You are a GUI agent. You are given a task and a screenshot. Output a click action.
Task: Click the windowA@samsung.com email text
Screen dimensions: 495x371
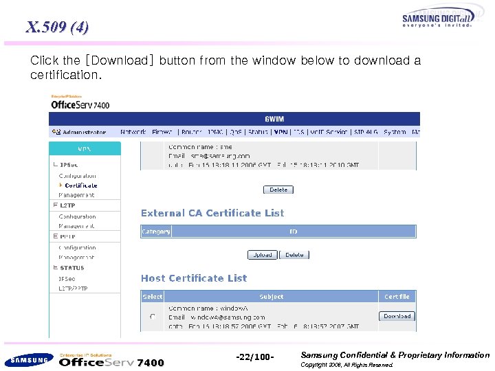pos(228,317)
